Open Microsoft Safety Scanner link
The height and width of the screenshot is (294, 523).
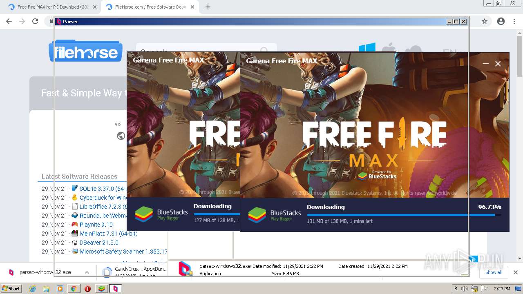[123, 252]
